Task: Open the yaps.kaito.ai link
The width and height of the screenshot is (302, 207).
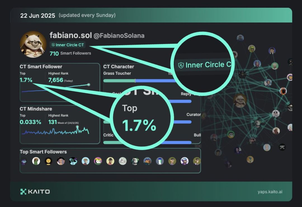Action: pyautogui.click(x=270, y=192)
